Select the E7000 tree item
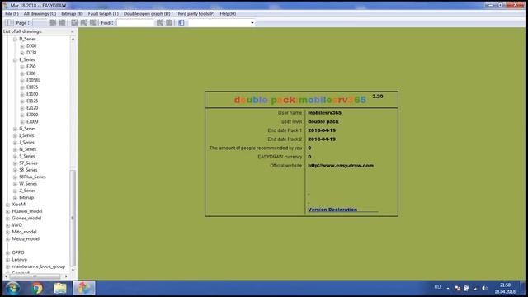528x297 pixels. pos(32,115)
